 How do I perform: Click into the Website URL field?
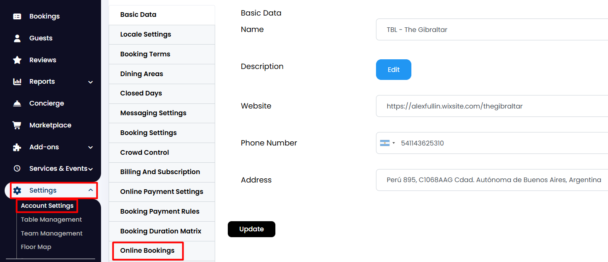tap(492, 106)
